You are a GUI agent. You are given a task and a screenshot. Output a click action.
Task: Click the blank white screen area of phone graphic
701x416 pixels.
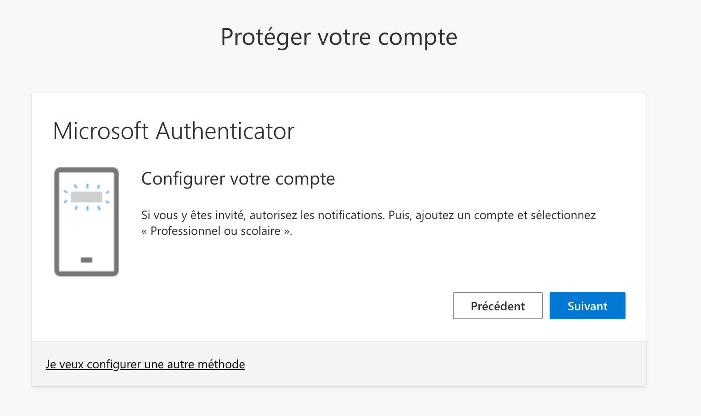pyautogui.click(x=87, y=232)
